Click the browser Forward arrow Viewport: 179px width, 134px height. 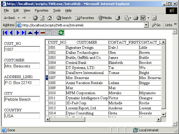coord(24,18)
